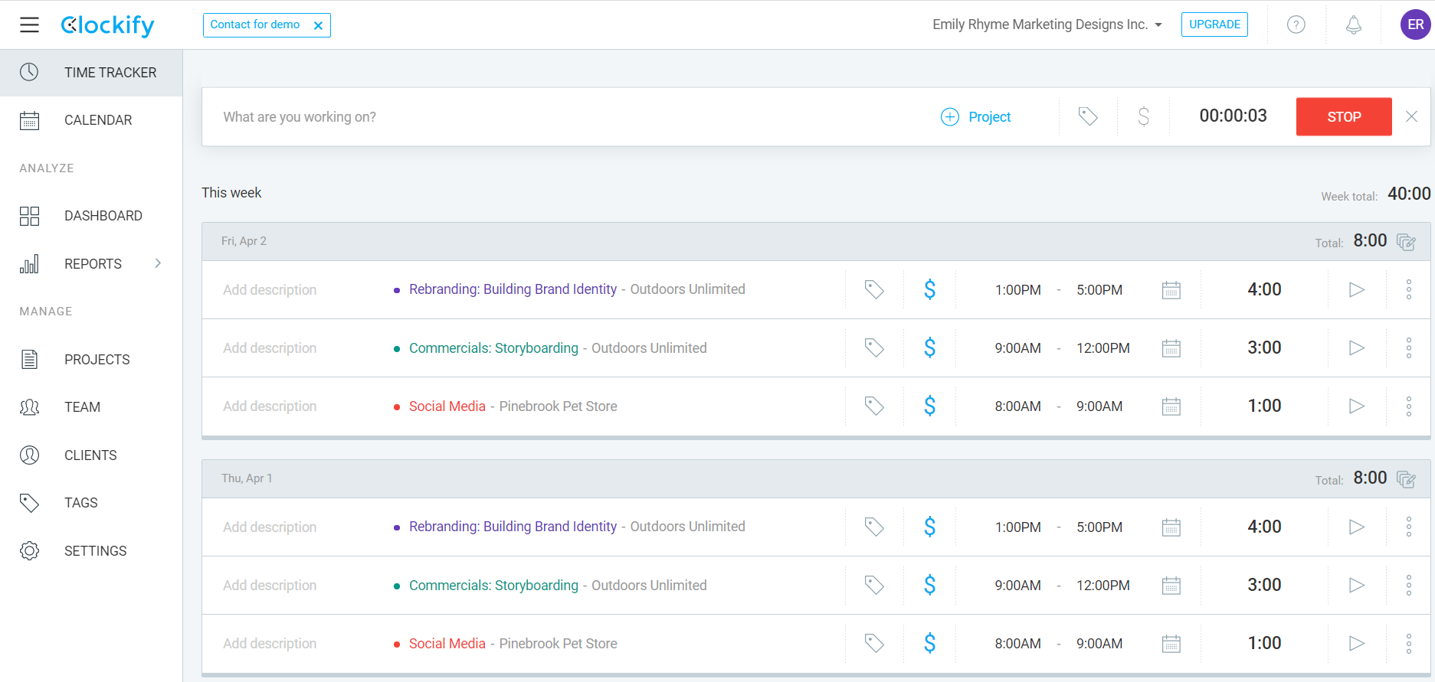Bulk edit entries for Fri, Apr 2
This screenshot has width=1435, height=682.
(x=1406, y=242)
